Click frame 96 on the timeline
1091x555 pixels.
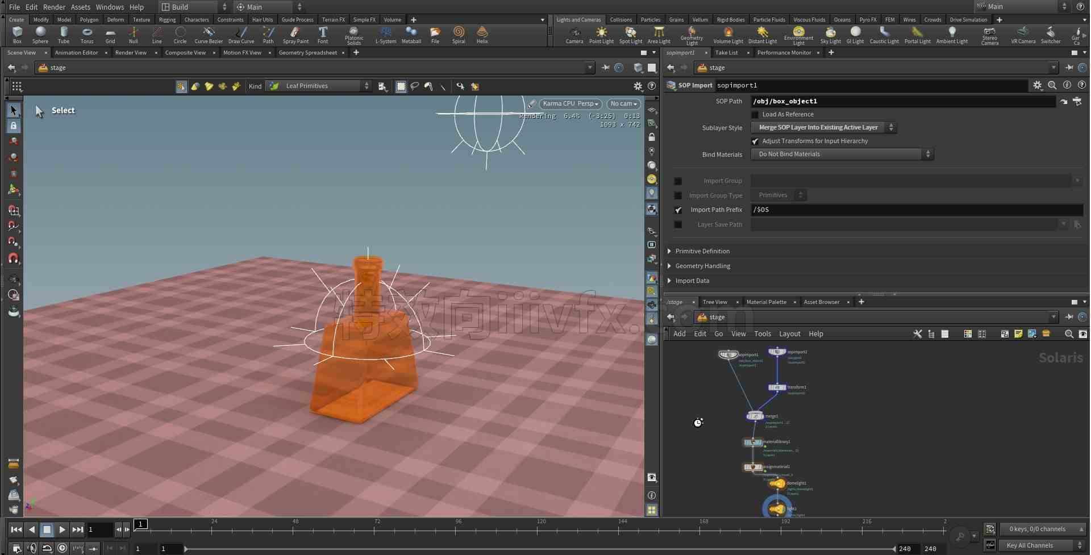458,528
